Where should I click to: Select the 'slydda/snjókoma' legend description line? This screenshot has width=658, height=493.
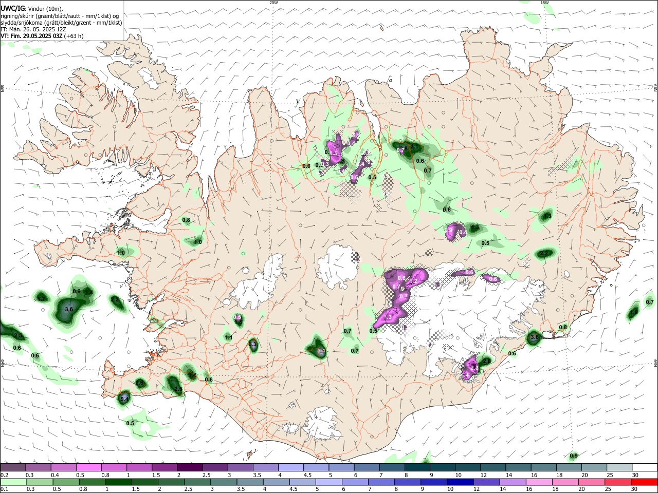[x=61, y=23]
